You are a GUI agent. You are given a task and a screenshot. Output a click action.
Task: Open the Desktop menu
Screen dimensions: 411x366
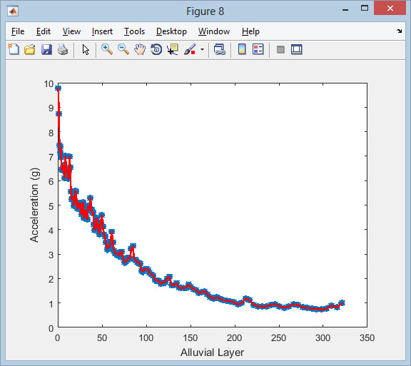coord(171,31)
